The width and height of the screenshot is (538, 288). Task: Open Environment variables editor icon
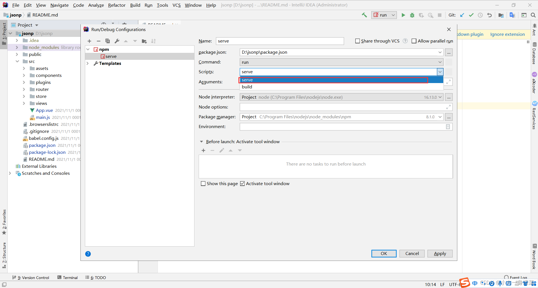448,127
